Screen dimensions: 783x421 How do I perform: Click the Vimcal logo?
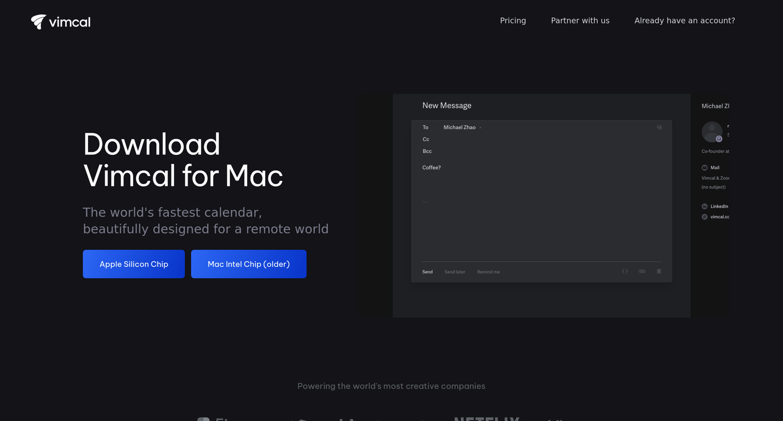click(61, 22)
